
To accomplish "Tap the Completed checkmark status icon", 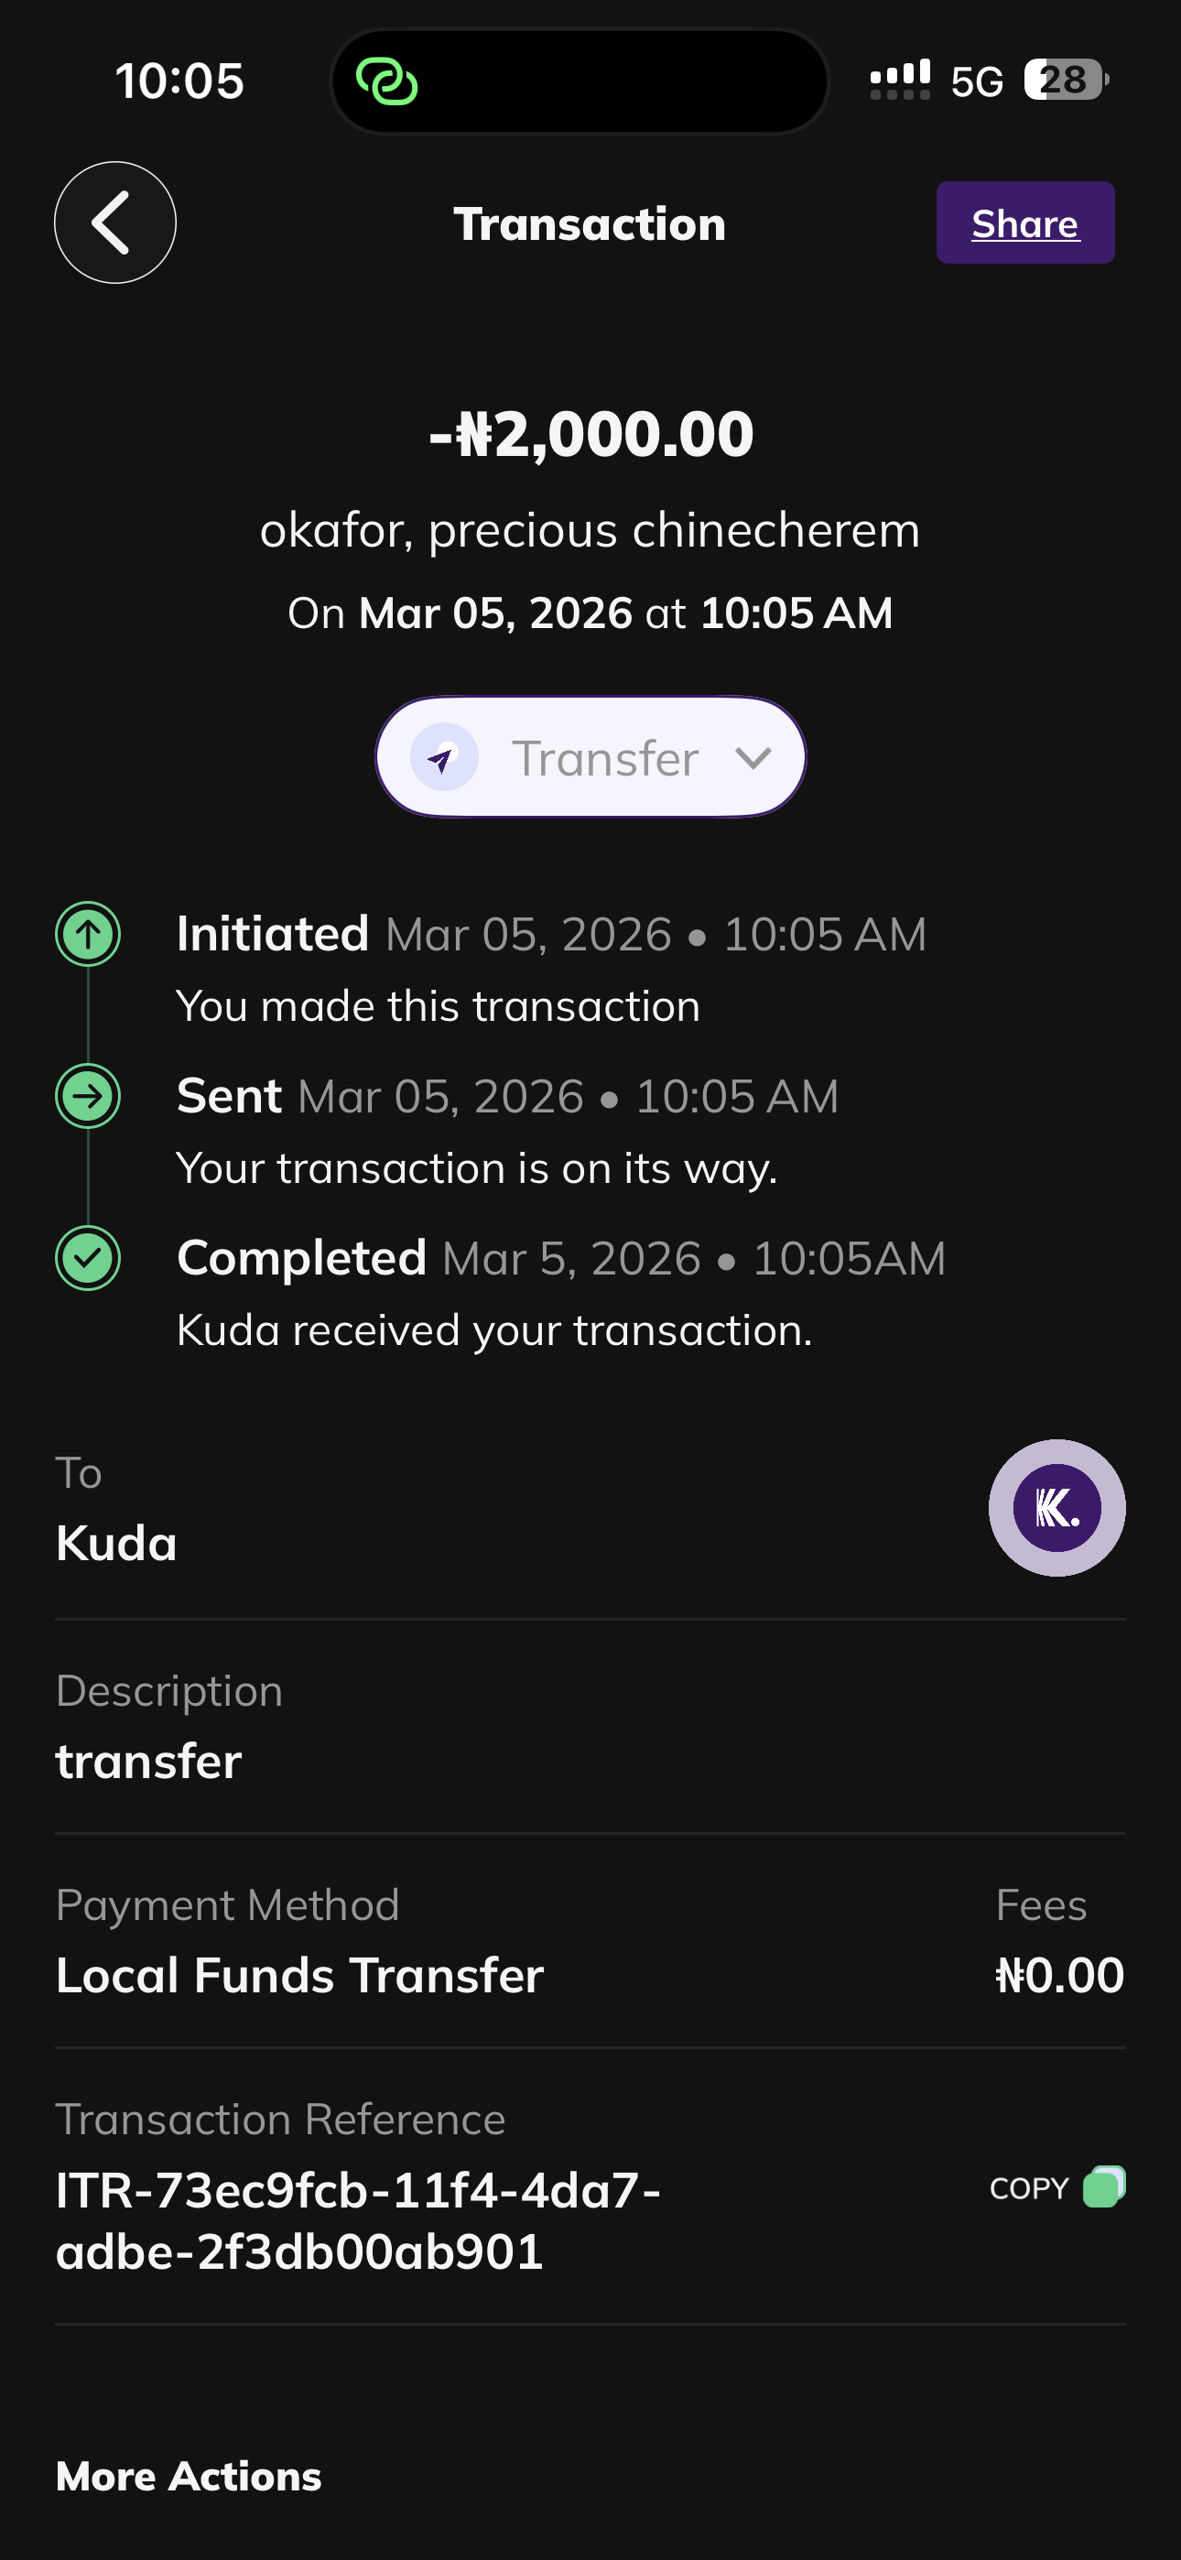I will click(x=88, y=1258).
